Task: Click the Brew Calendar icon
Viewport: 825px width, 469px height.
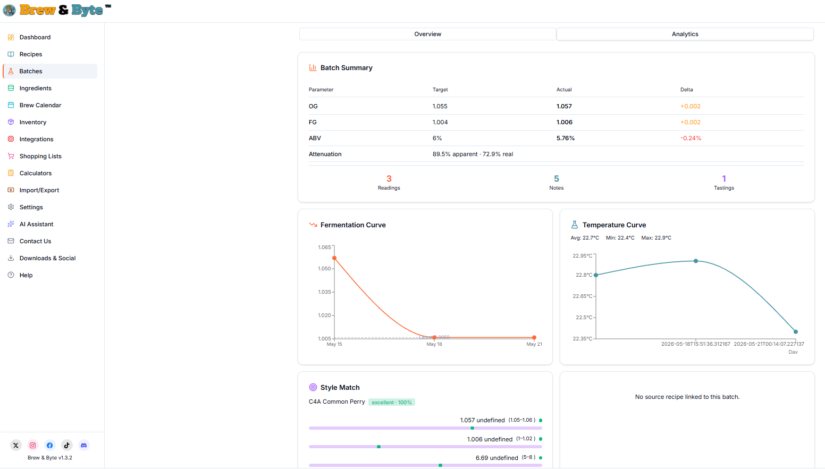Action: tap(11, 105)
